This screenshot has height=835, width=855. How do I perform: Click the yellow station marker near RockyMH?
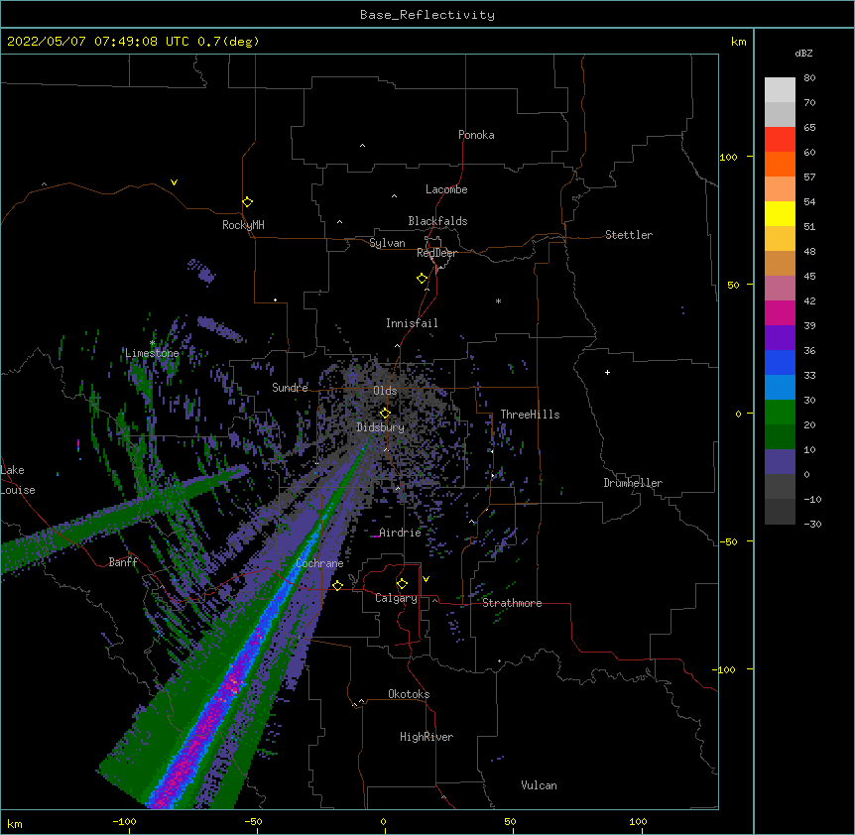(247, 202)
